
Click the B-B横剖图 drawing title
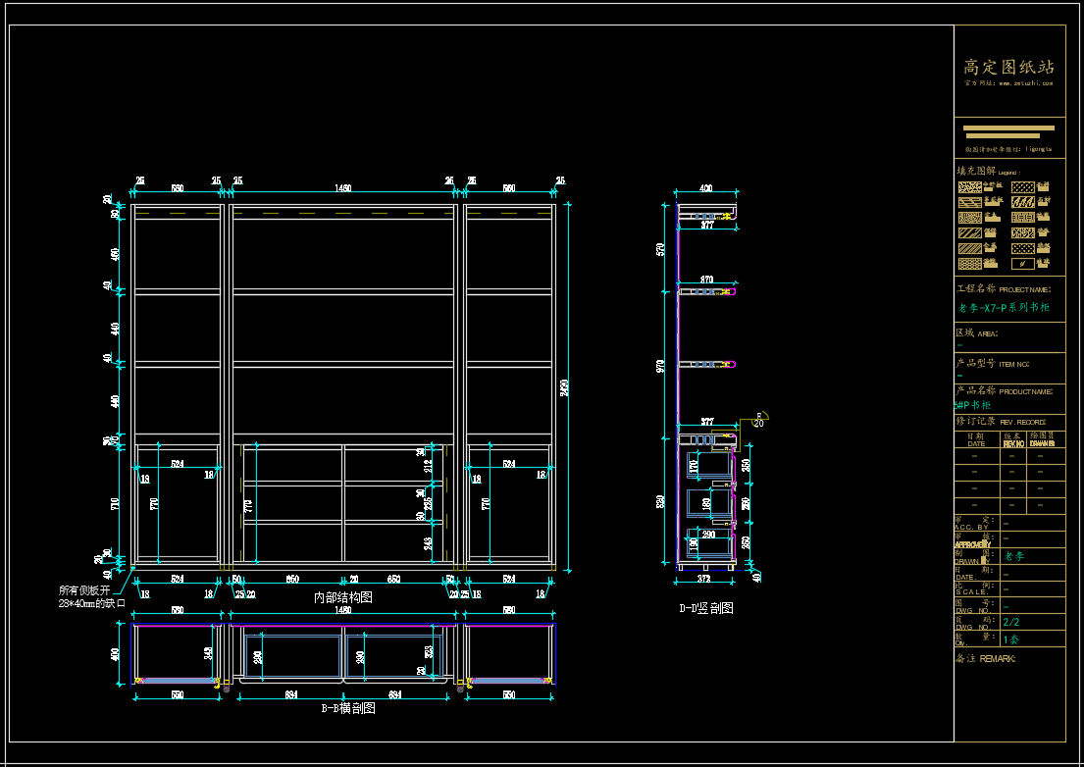(348, 708)
